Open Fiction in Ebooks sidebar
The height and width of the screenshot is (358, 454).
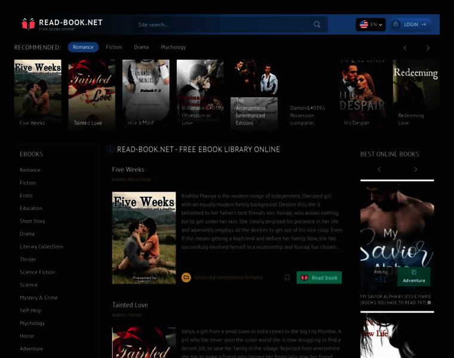(27, 183)
